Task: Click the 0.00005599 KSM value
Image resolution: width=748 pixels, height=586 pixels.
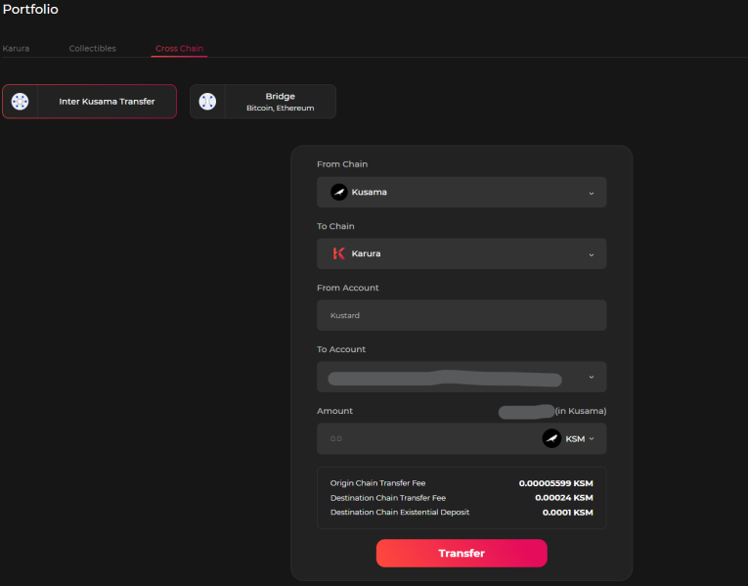Action: (x=556, y=483)
